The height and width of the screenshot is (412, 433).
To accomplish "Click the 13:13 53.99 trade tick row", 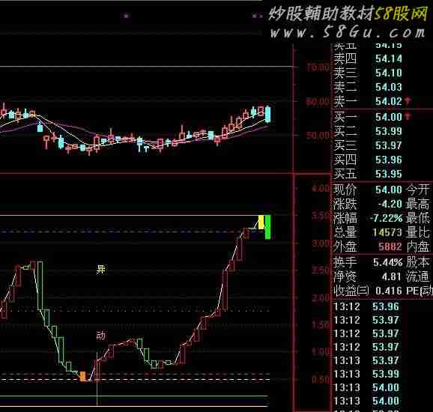I will [x=366, y=374].
